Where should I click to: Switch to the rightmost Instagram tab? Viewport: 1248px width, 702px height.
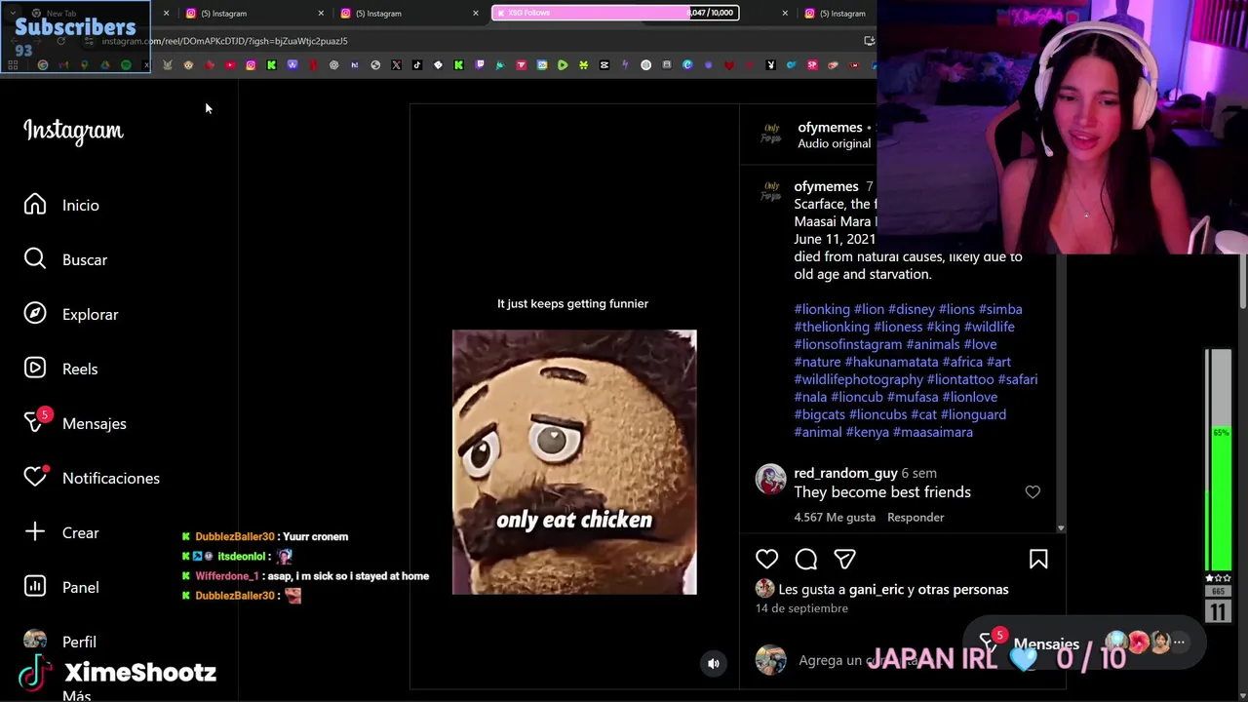[x=838, y=13]
